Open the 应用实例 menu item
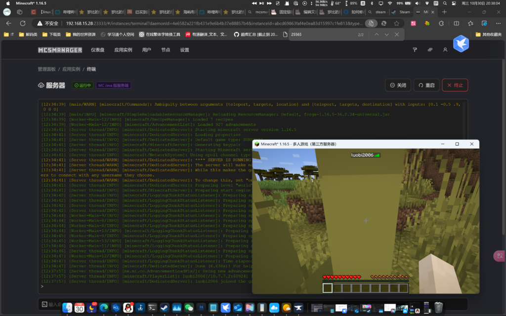Screen dimensions: 506x316 [123, 50]
